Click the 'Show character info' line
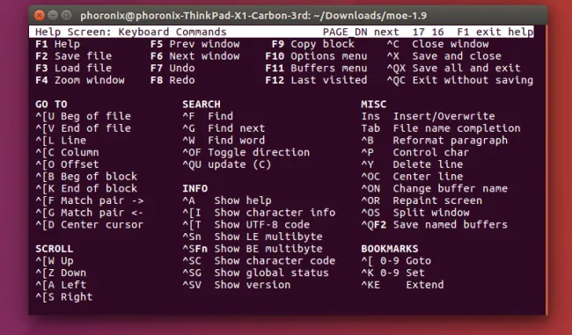 point(259,213)
